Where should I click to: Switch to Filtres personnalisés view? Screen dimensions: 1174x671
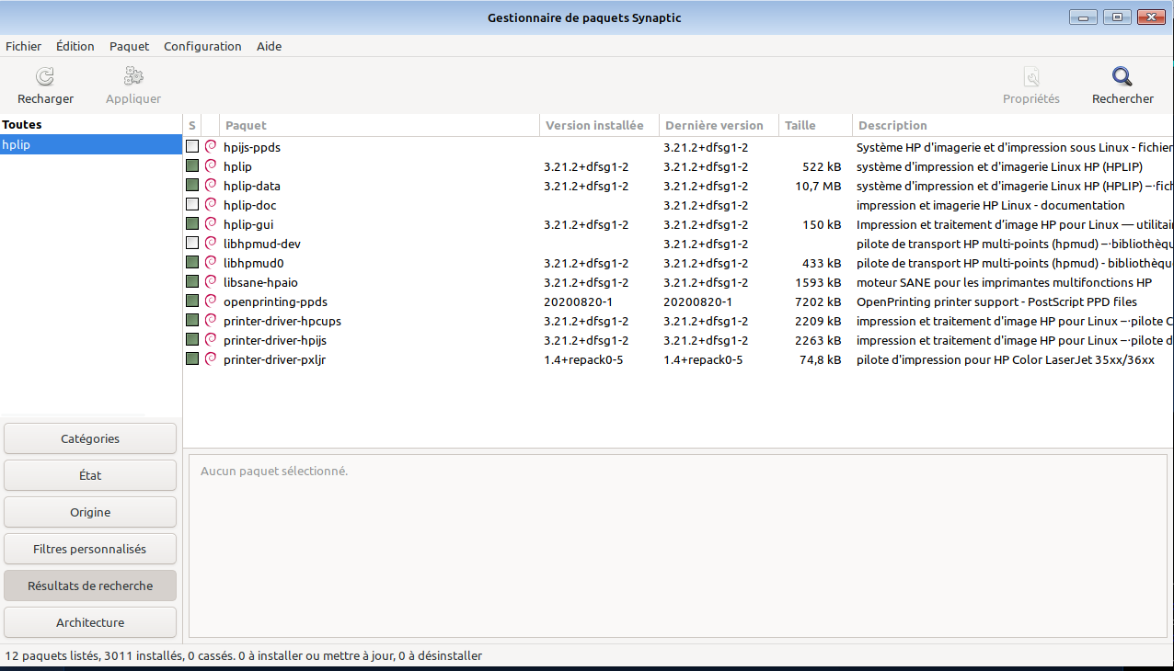pos(90,549)
